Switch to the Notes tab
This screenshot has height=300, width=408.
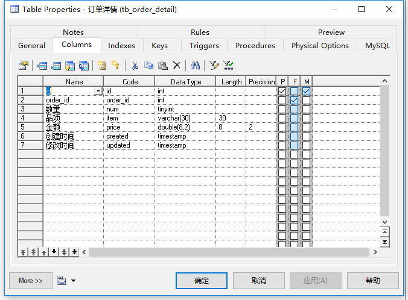[x=74, y=32]
